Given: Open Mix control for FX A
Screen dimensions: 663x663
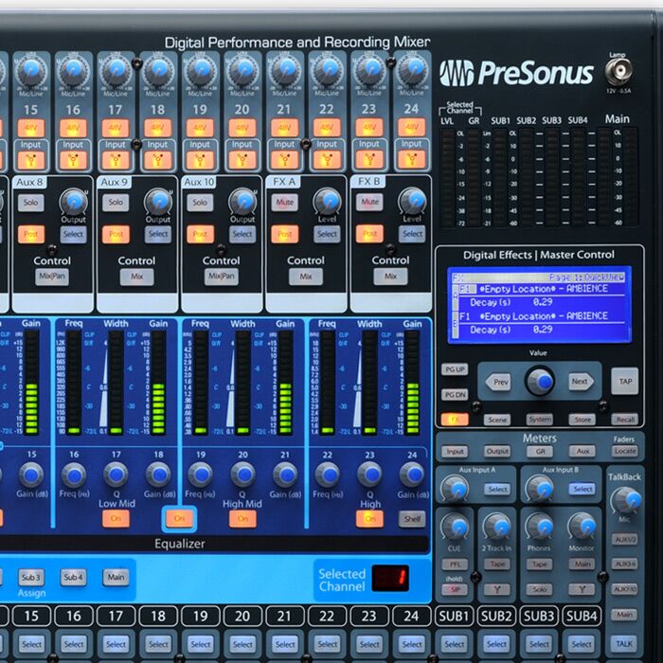Looking at the screenshot, I should point(306,277).
